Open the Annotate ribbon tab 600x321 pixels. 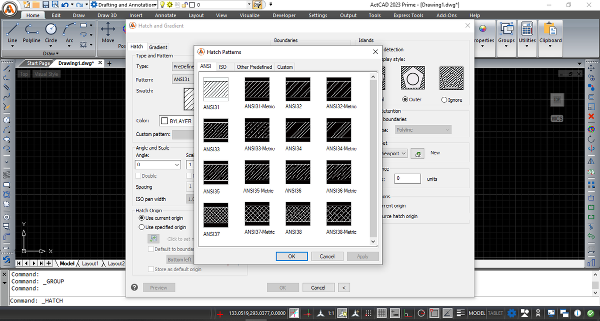coord(165,15)
